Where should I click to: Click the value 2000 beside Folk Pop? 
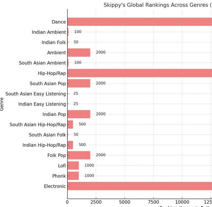coord(101,155)
